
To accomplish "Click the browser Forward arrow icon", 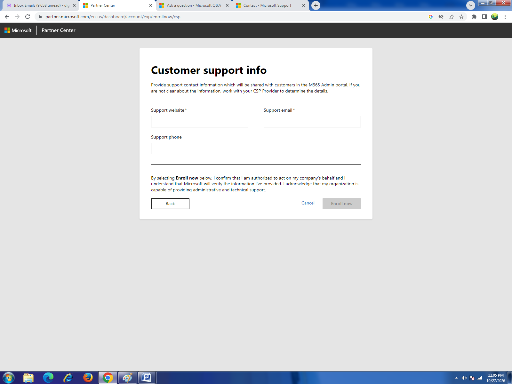I will [x=17, y=17].
